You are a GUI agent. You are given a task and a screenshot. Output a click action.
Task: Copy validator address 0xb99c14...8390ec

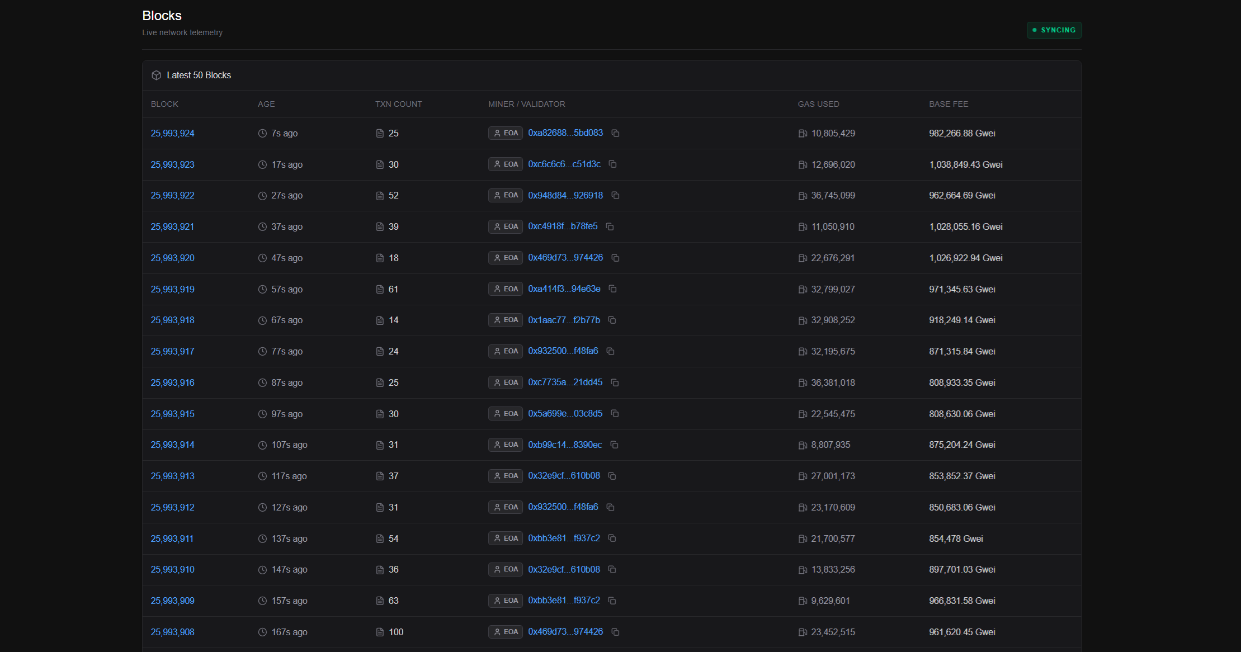[614, 445]
